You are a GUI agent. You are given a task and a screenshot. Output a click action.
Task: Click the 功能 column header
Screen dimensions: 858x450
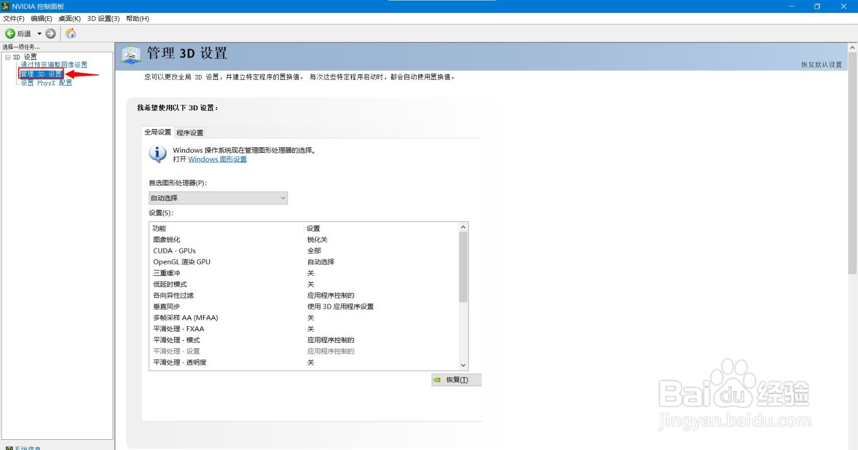click(x=159, y=229)
